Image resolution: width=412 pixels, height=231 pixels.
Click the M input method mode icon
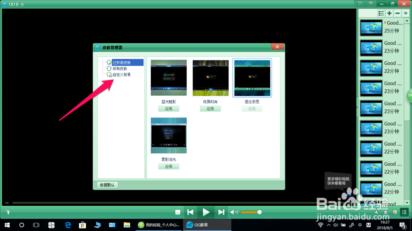click(x=368, y=225)
